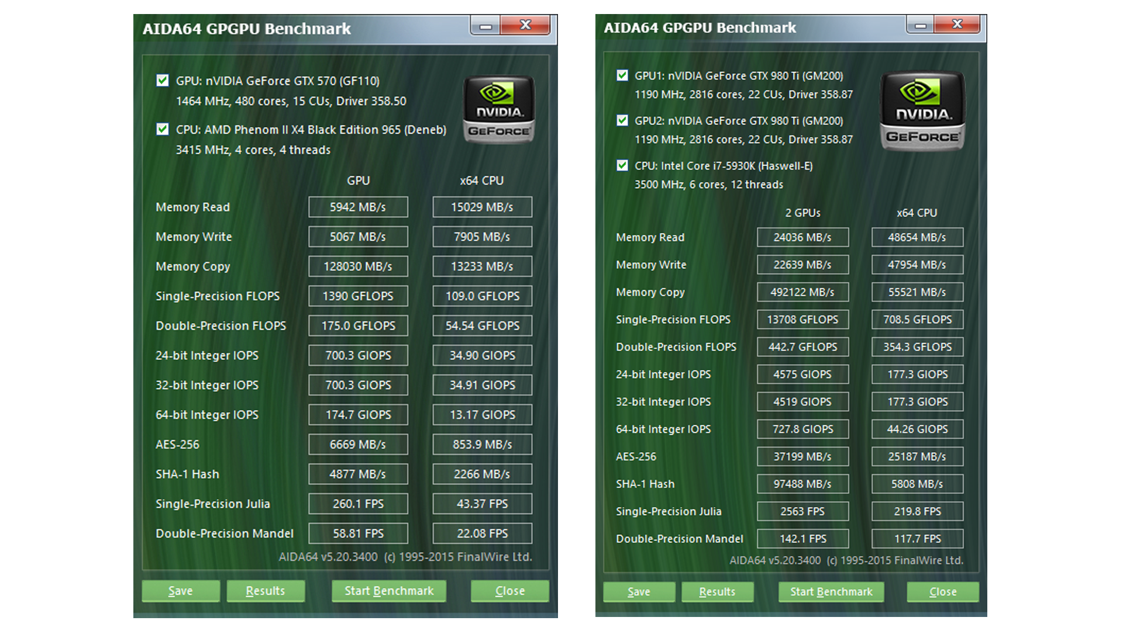Viewport: 1123px width, 631px height.
Task: Click the 492122 MB/s Memory Copy value
Action: [802, 292]
